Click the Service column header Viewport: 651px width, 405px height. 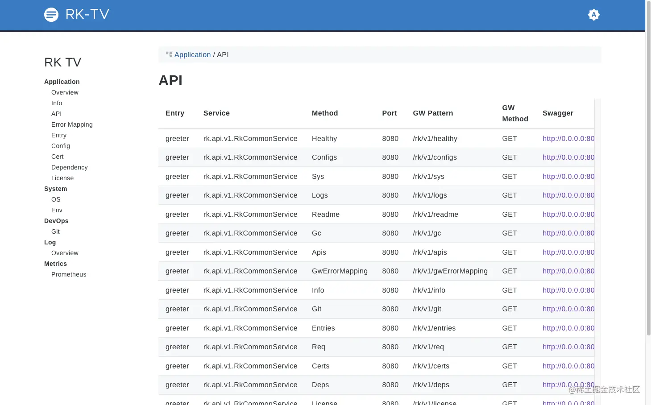click(x=216, y=113)
